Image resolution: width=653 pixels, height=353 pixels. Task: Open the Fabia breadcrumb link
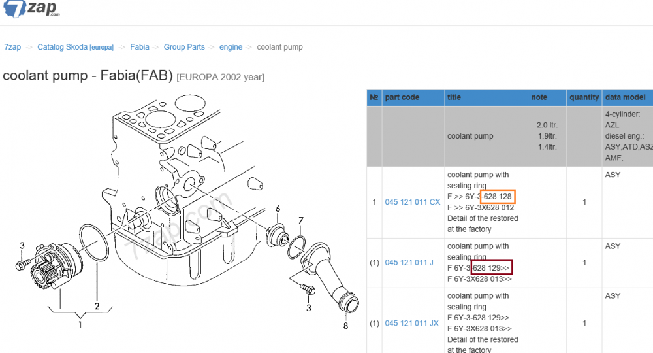coord(140,47)
